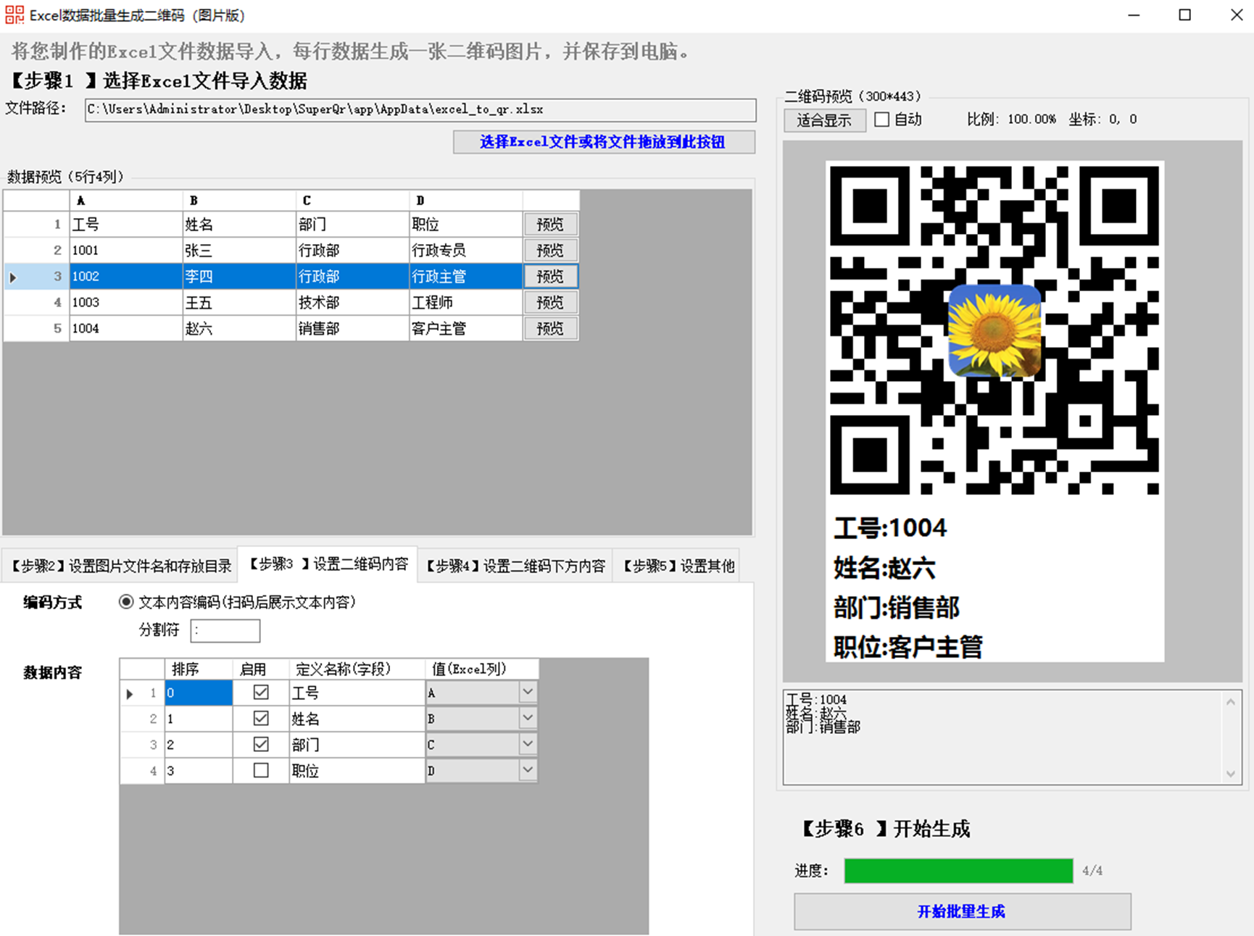
Task: Select cell 客户主管 in data preview
Action: (x=465, y=329)
